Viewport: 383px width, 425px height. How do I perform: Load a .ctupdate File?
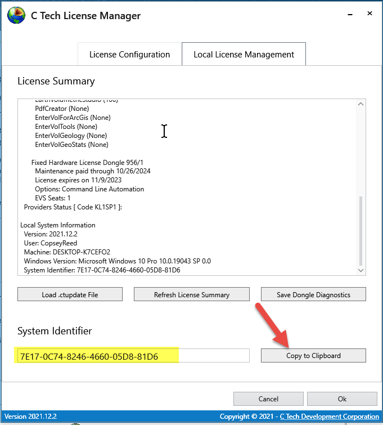(70, 294)
